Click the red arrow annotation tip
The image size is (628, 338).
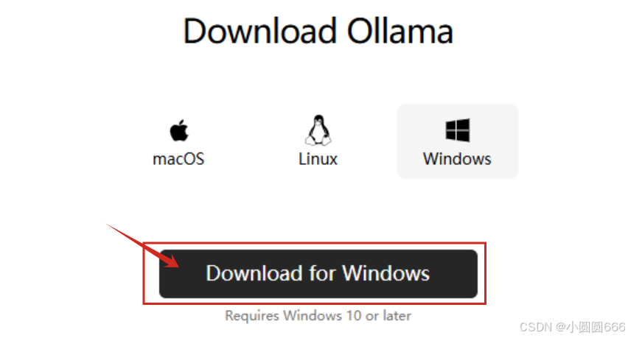point(175,264)
